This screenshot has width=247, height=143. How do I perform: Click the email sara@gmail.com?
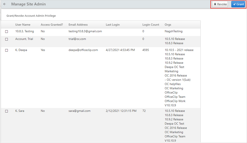coord(79,111)
